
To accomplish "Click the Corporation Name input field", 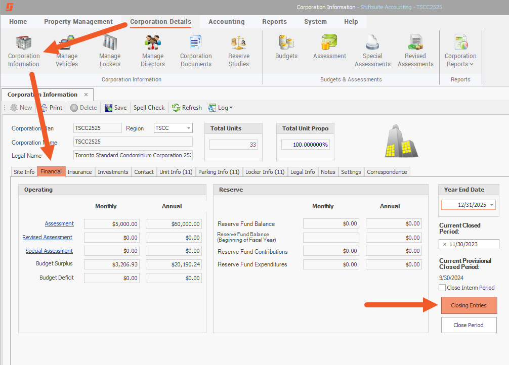I will (133, 142).
